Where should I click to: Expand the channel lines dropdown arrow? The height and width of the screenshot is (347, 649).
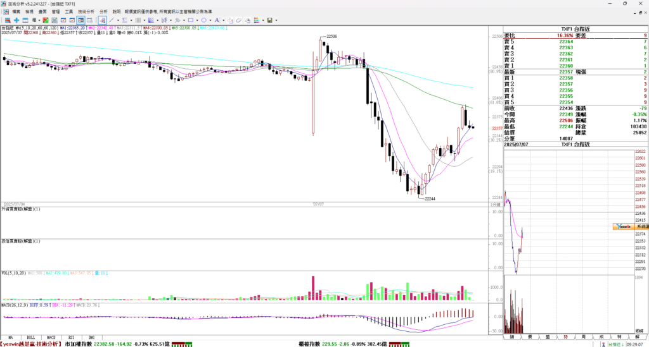[171, 20]
